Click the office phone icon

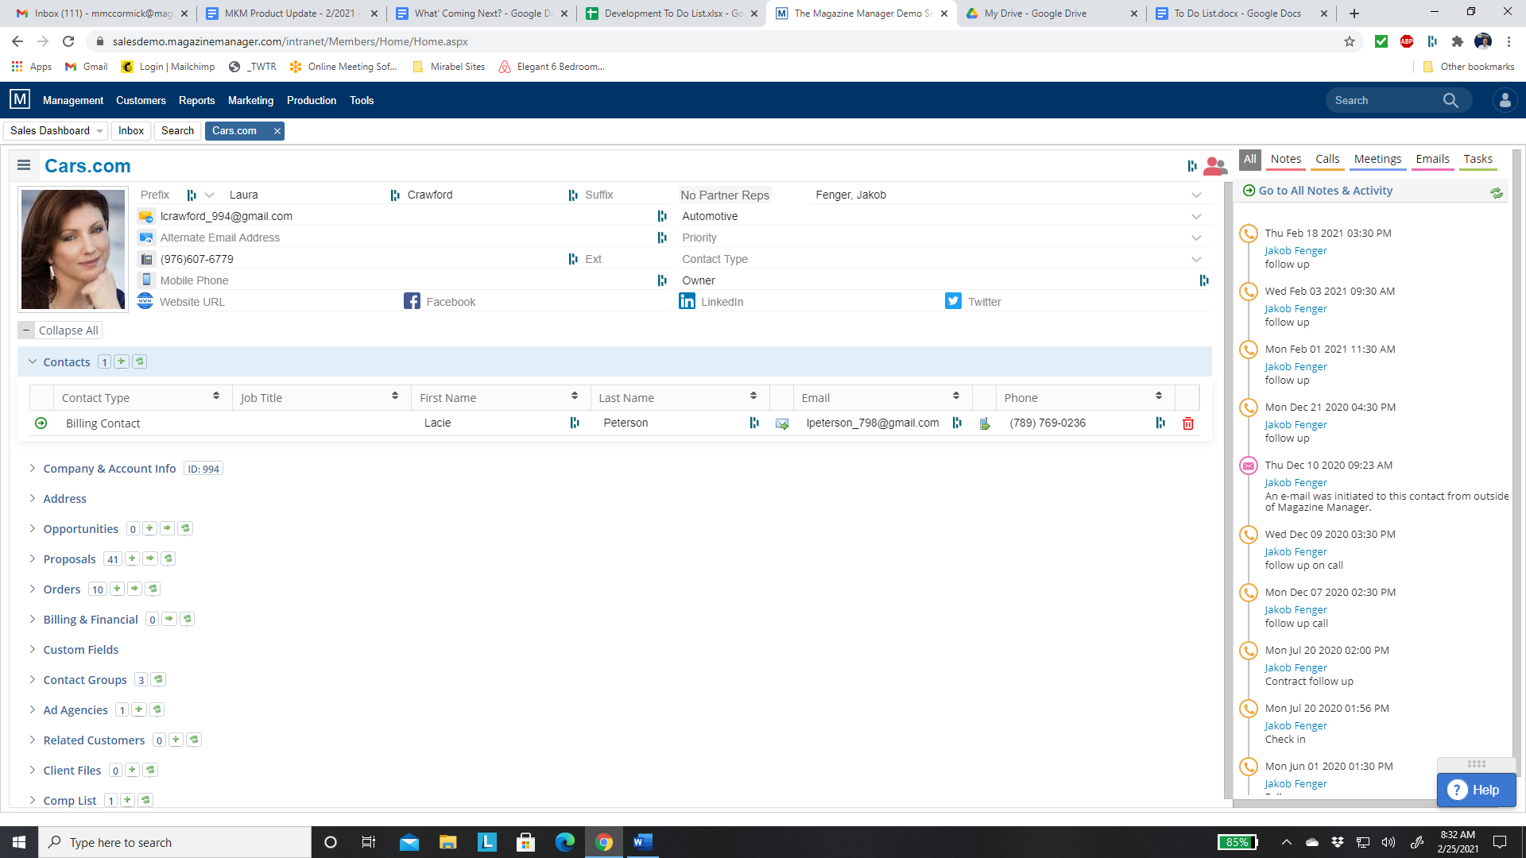pyautogui.click(x=146, y=259)
